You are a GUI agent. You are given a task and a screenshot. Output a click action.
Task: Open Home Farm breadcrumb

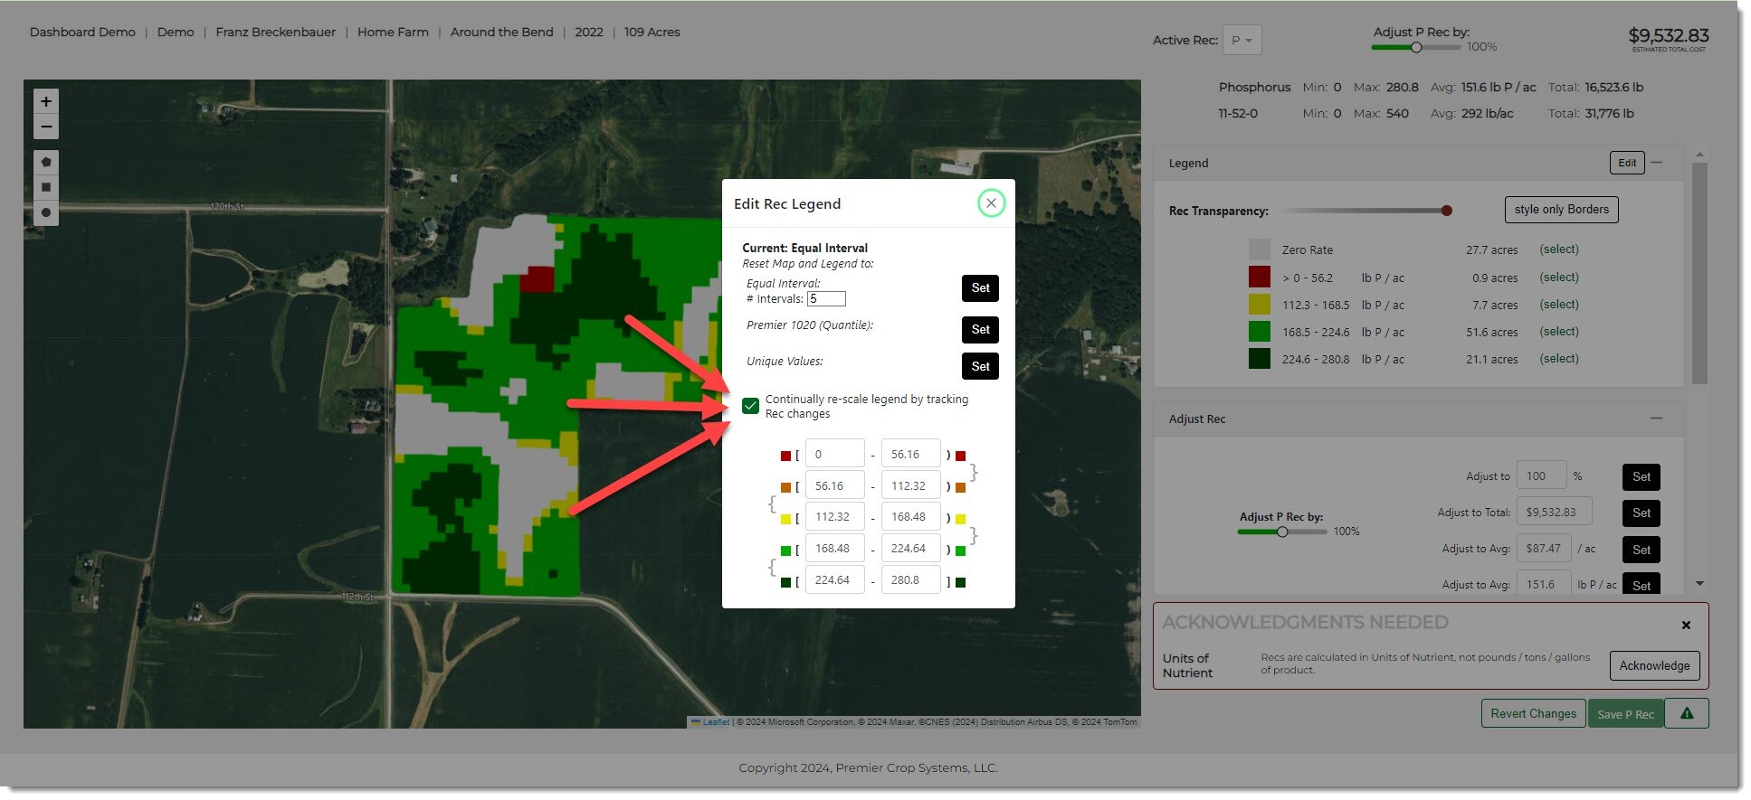click(x=393, y=32)
